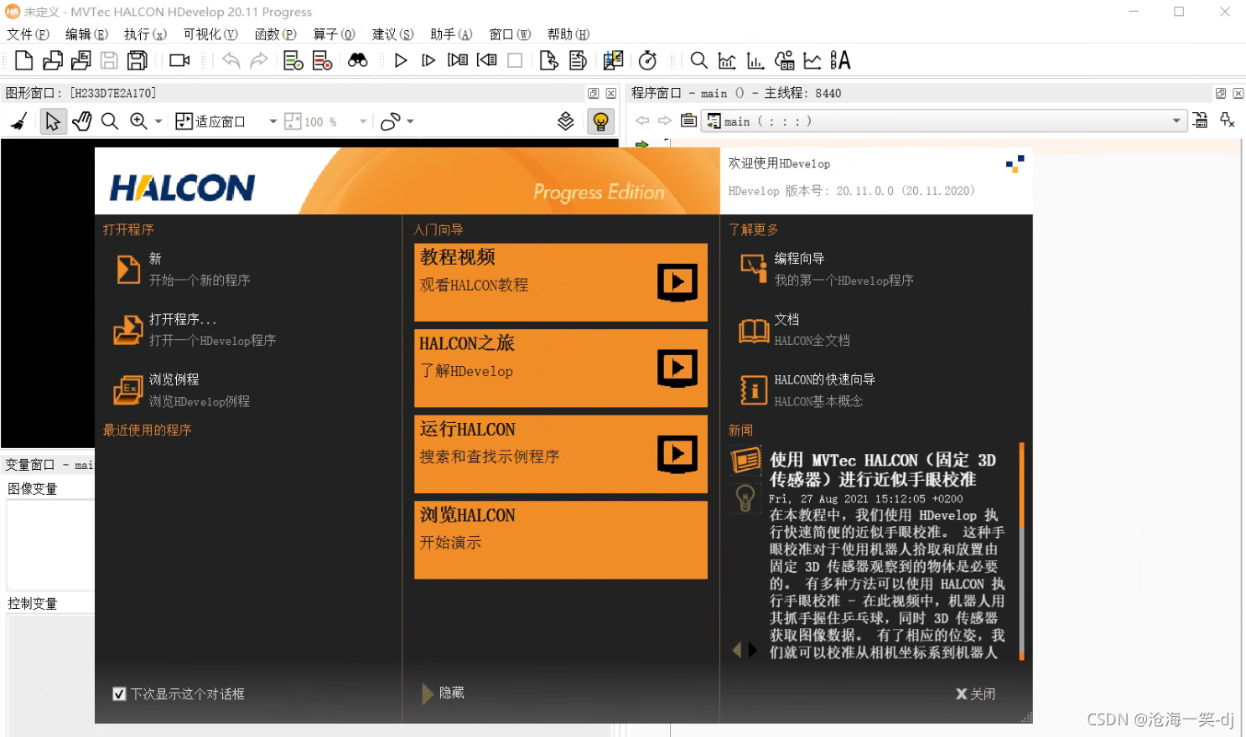Show next news item with right arrow
This screenshot has width=1246, height=737.
(753, 650)
